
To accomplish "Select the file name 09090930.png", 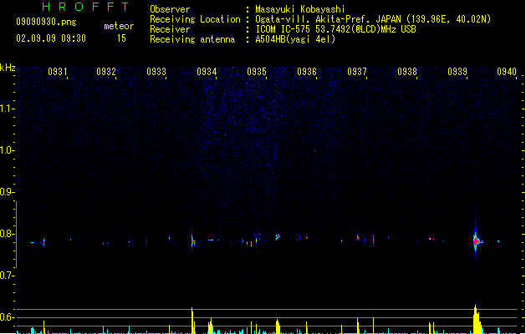I will point(46,22).
